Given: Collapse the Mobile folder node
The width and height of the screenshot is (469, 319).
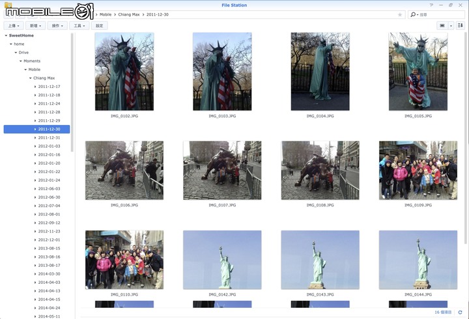Looking at the screenshot, I should [x=25, y=70].
